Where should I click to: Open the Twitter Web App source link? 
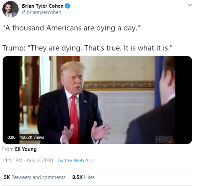(x=76, y=161)
